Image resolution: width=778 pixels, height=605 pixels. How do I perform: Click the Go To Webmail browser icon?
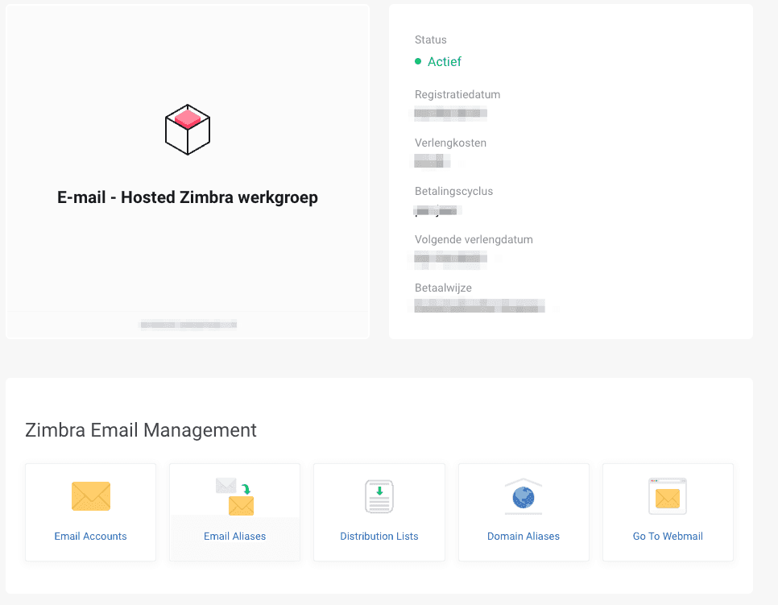coord(667,496)
